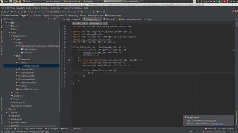Toggle the Gradle tool window on right edge

237,22
